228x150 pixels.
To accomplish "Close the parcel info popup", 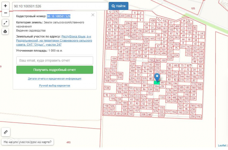I will (x=93, y=15).
